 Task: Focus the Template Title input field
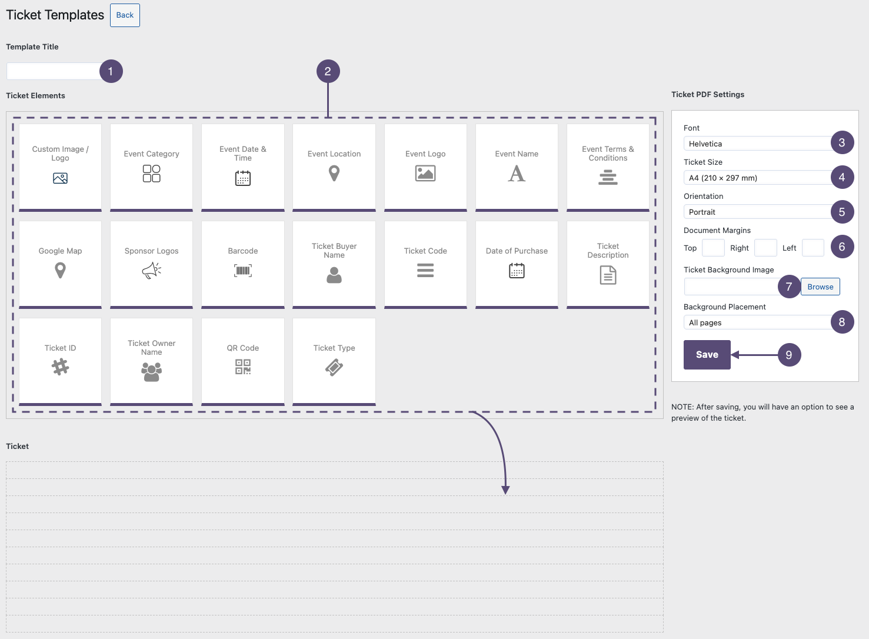coord(54,71)
